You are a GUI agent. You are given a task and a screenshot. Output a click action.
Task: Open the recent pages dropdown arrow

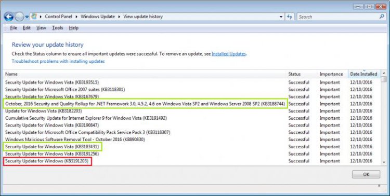pos(27,17)
